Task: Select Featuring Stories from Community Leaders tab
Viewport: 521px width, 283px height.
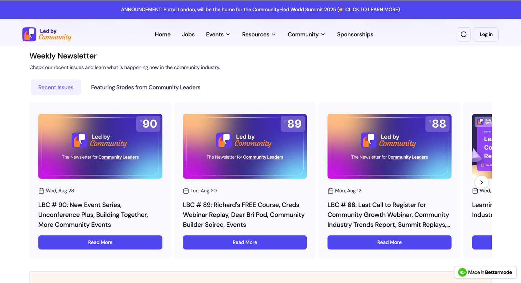Action: [146, 88]
